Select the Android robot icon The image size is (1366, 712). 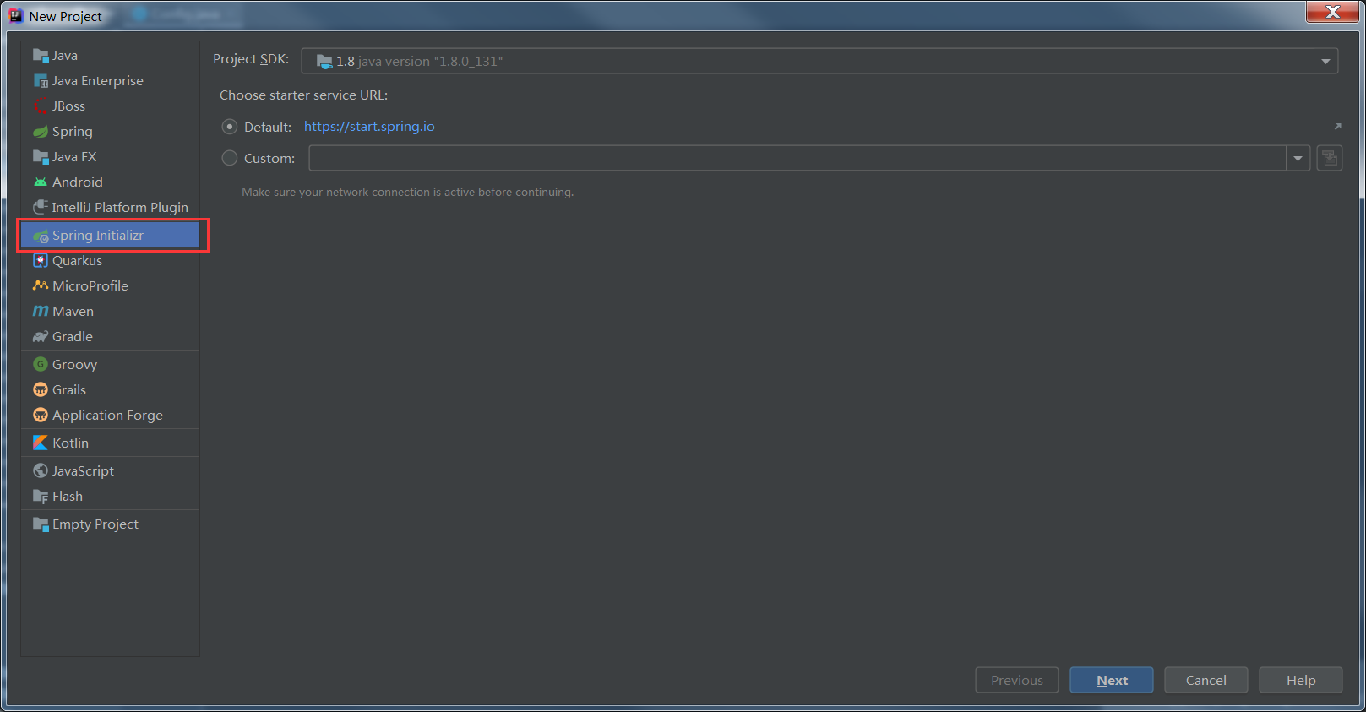(41, 182)
